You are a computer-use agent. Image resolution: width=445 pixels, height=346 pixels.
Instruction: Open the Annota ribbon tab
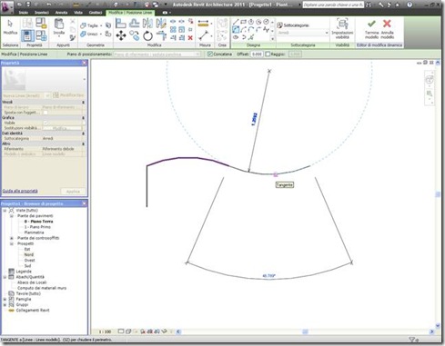[x=61, y=13]
